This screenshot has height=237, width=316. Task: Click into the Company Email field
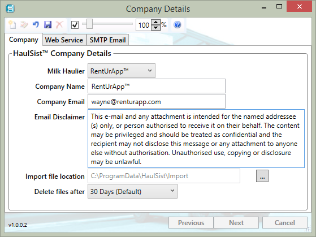coord(157,101)
